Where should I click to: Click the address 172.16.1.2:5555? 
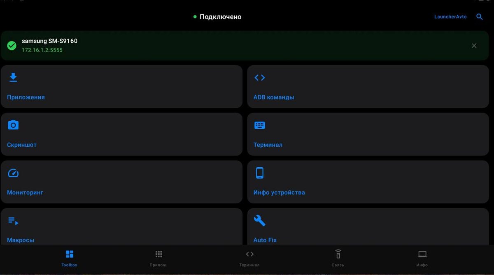42,50
